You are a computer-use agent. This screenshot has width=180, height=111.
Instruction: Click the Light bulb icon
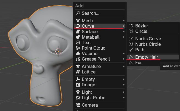[x=78, y=92]
